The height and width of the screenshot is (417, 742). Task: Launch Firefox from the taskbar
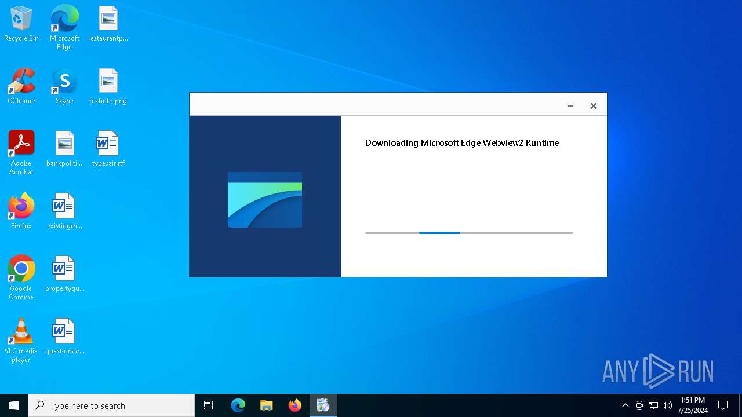(295, 405)
